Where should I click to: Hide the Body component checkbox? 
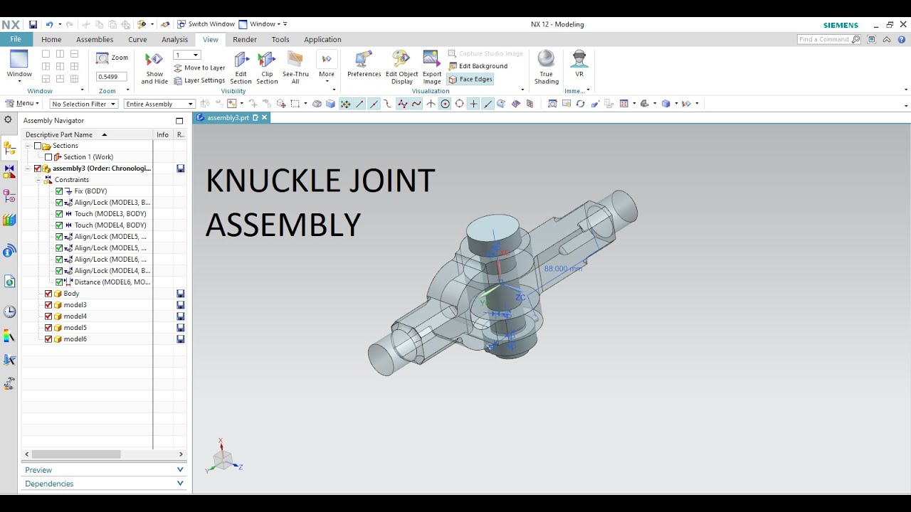click(x=48, y=294)
